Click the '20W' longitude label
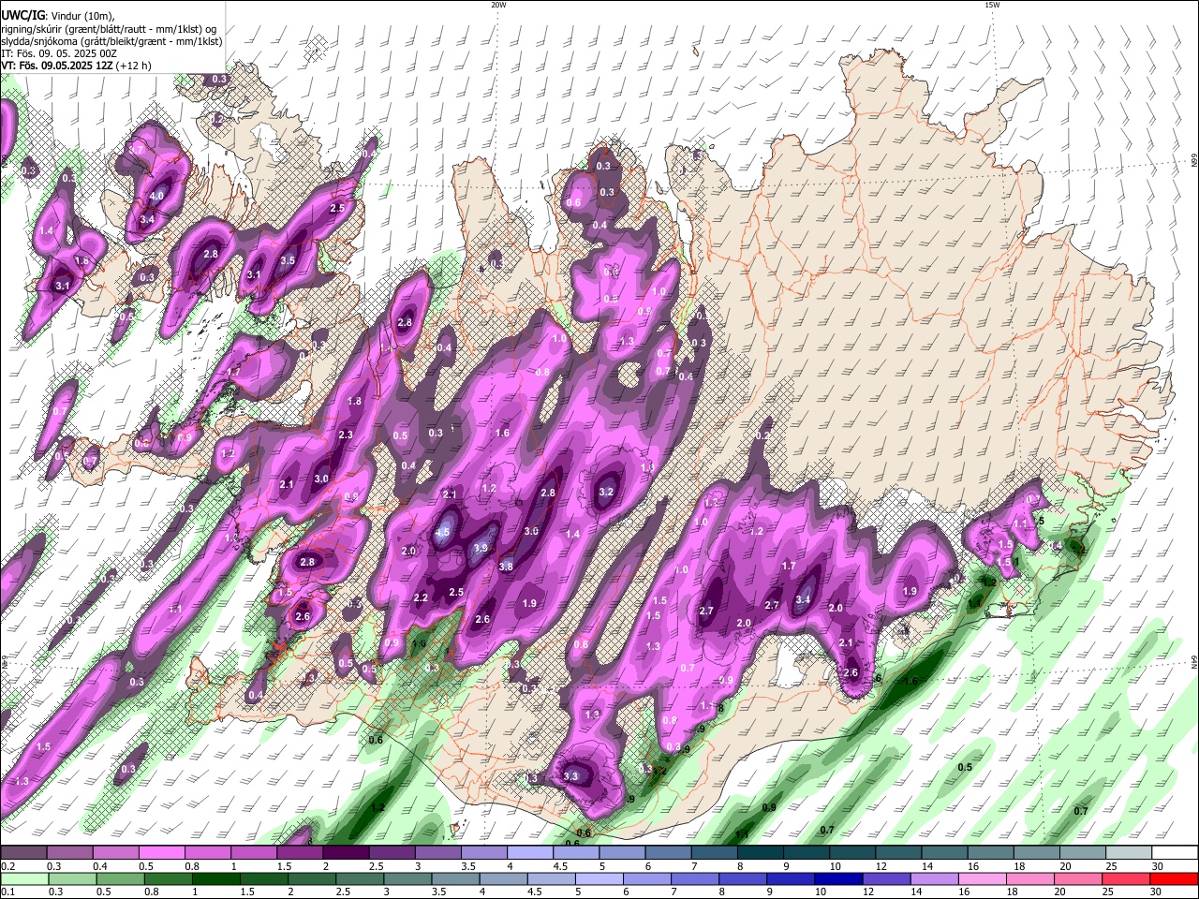Viewport: 1199px width, 899px height. pyautogui.click(x=498, y=5)
